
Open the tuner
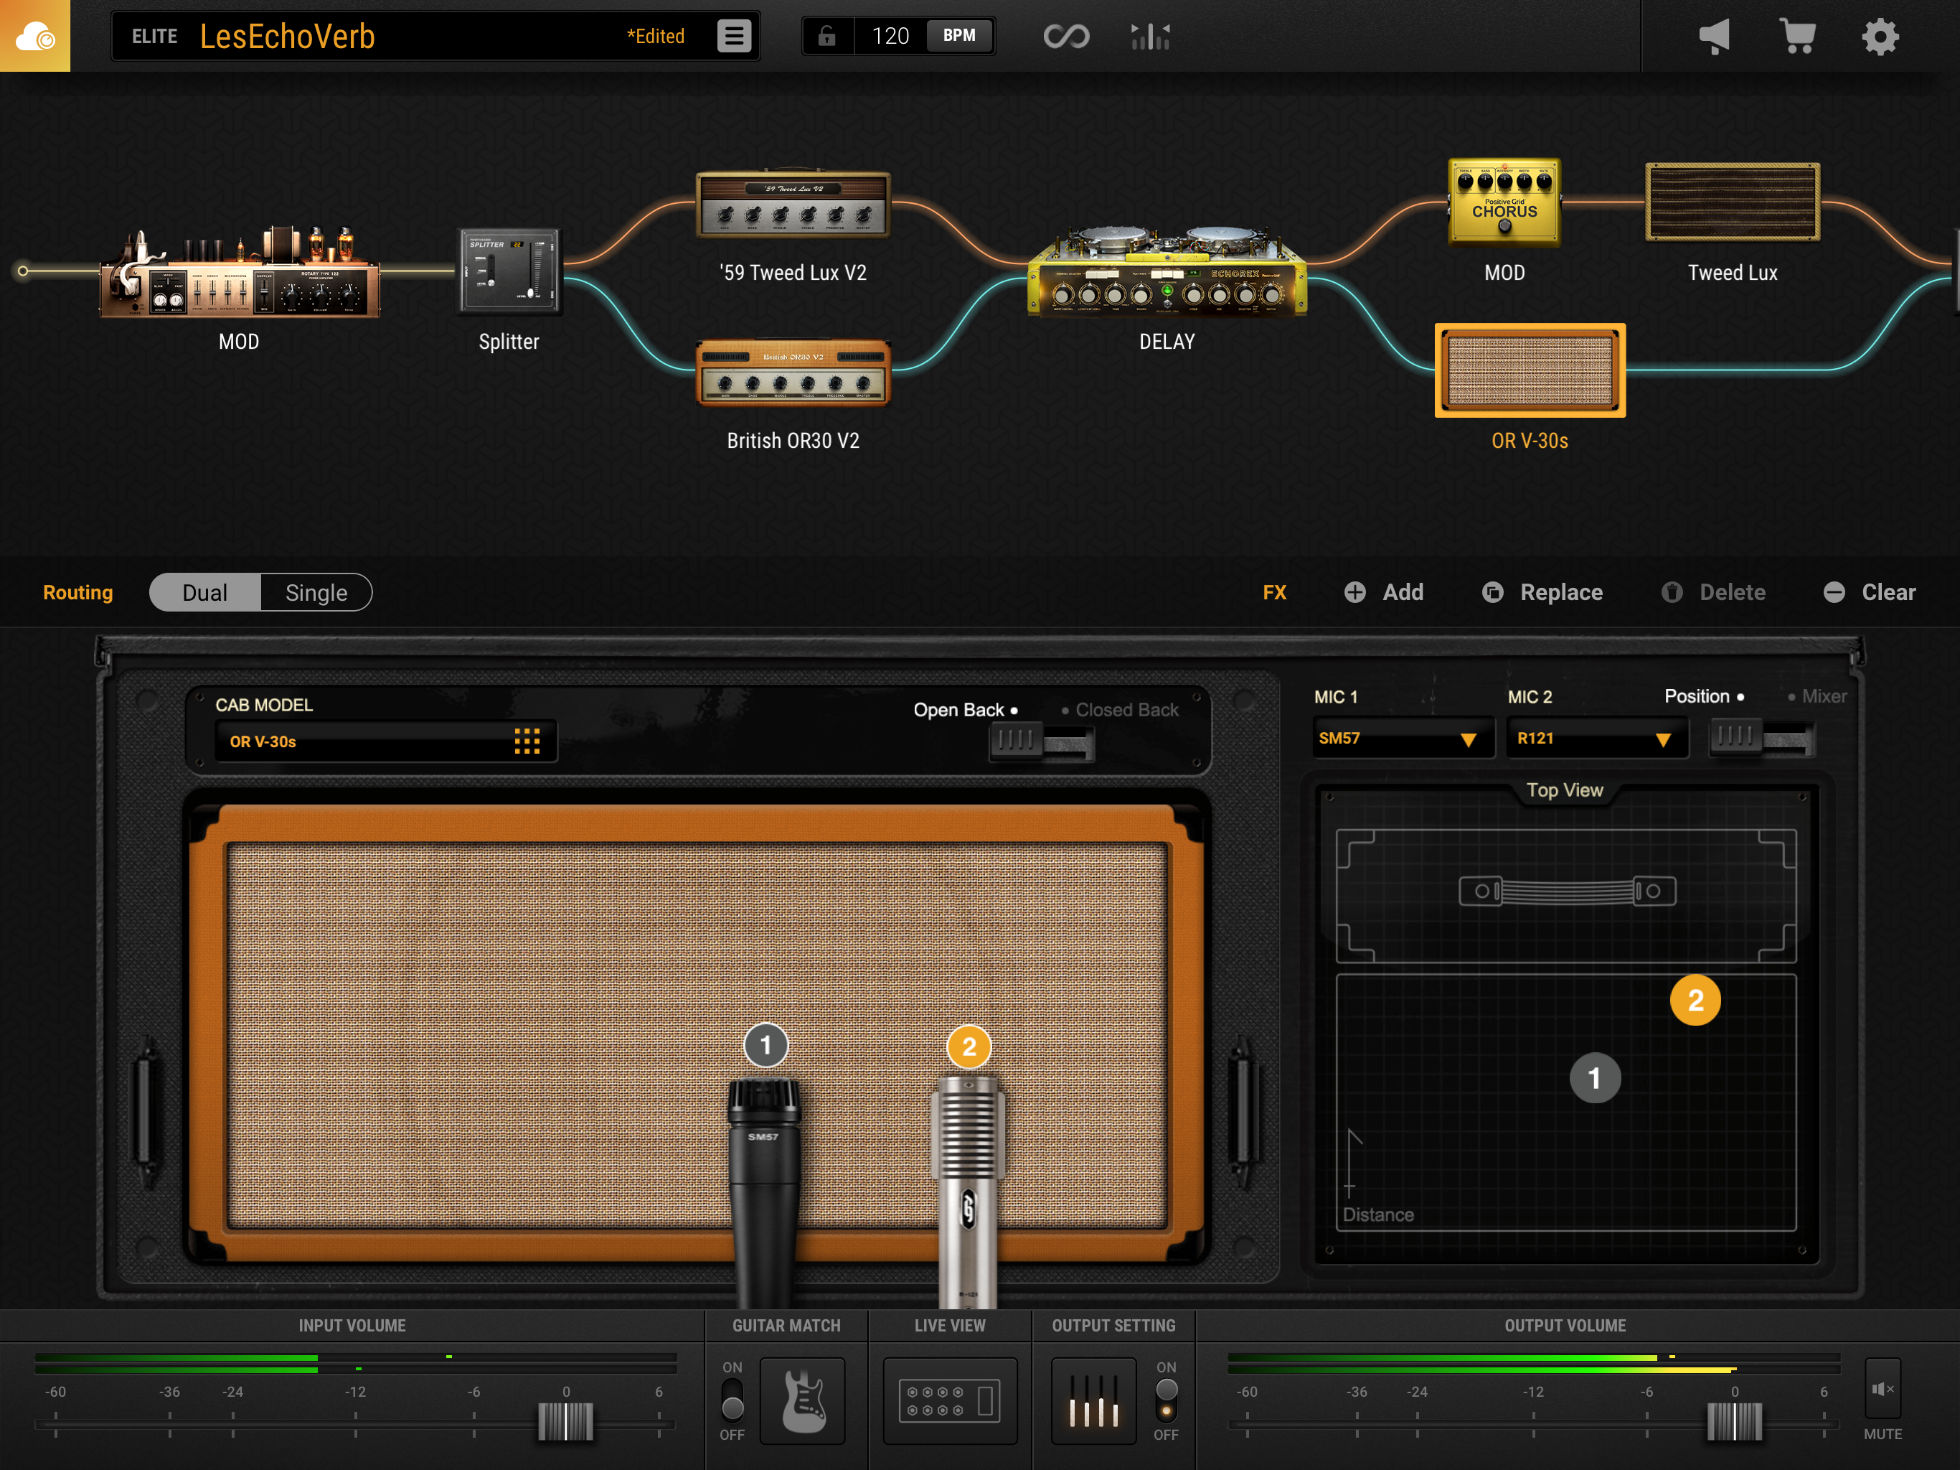coord(1149,35)
